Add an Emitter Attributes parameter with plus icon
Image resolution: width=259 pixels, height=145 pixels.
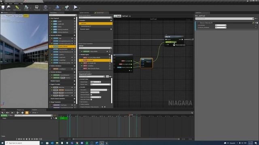74,66
